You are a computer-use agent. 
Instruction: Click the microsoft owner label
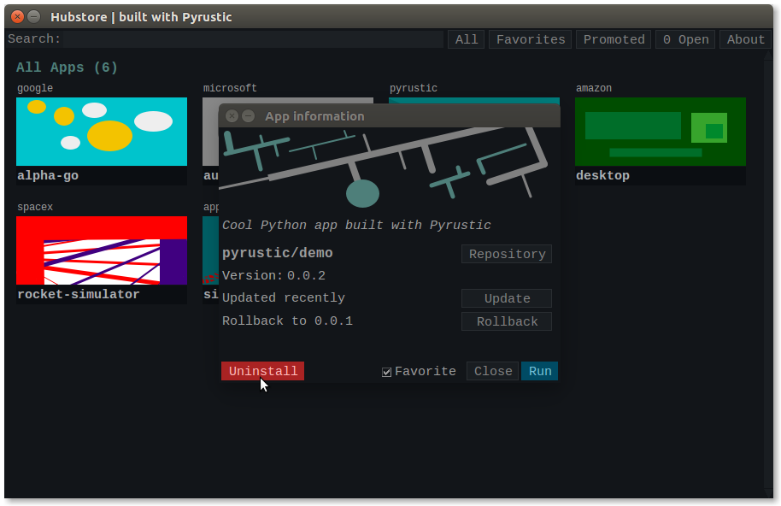[x=230, y=88]
